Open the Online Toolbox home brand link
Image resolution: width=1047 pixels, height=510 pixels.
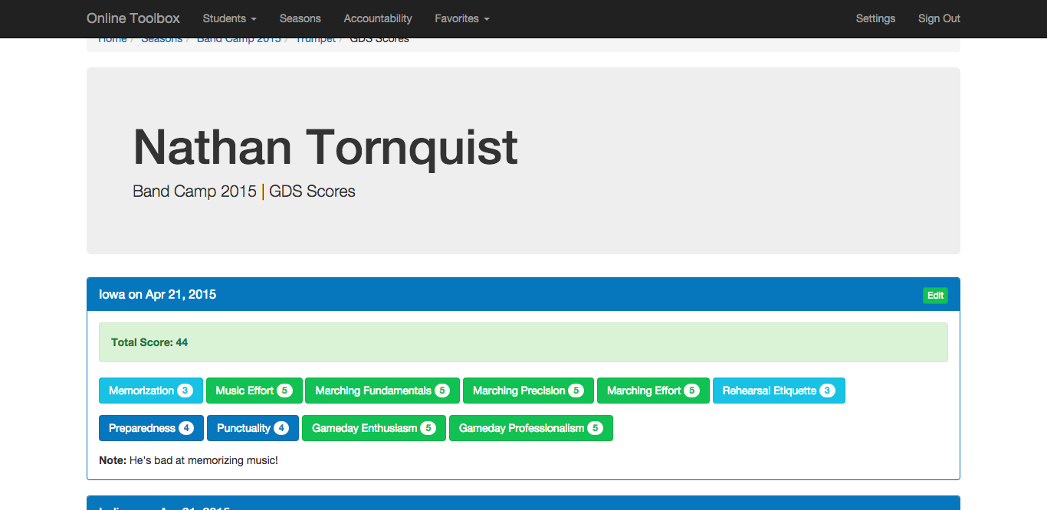[x=133, y=18]
